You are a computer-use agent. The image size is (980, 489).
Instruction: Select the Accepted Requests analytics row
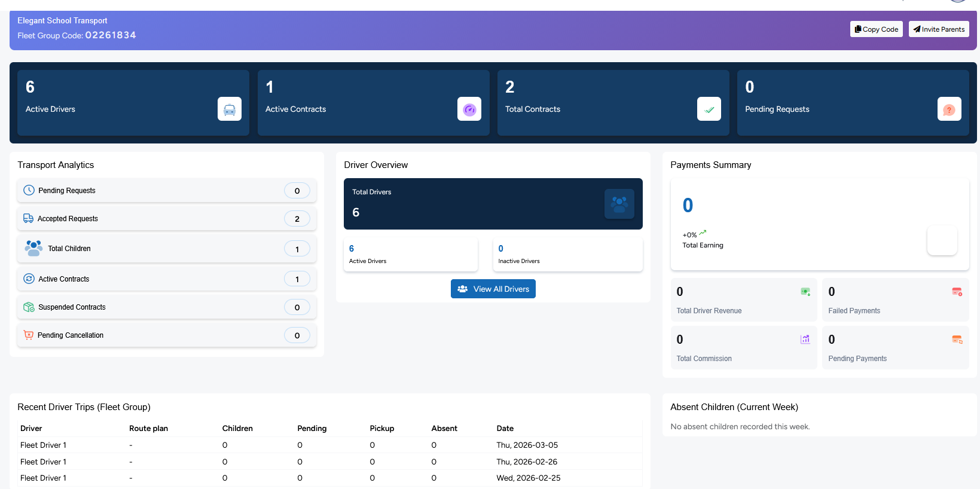tap(166, 219)
